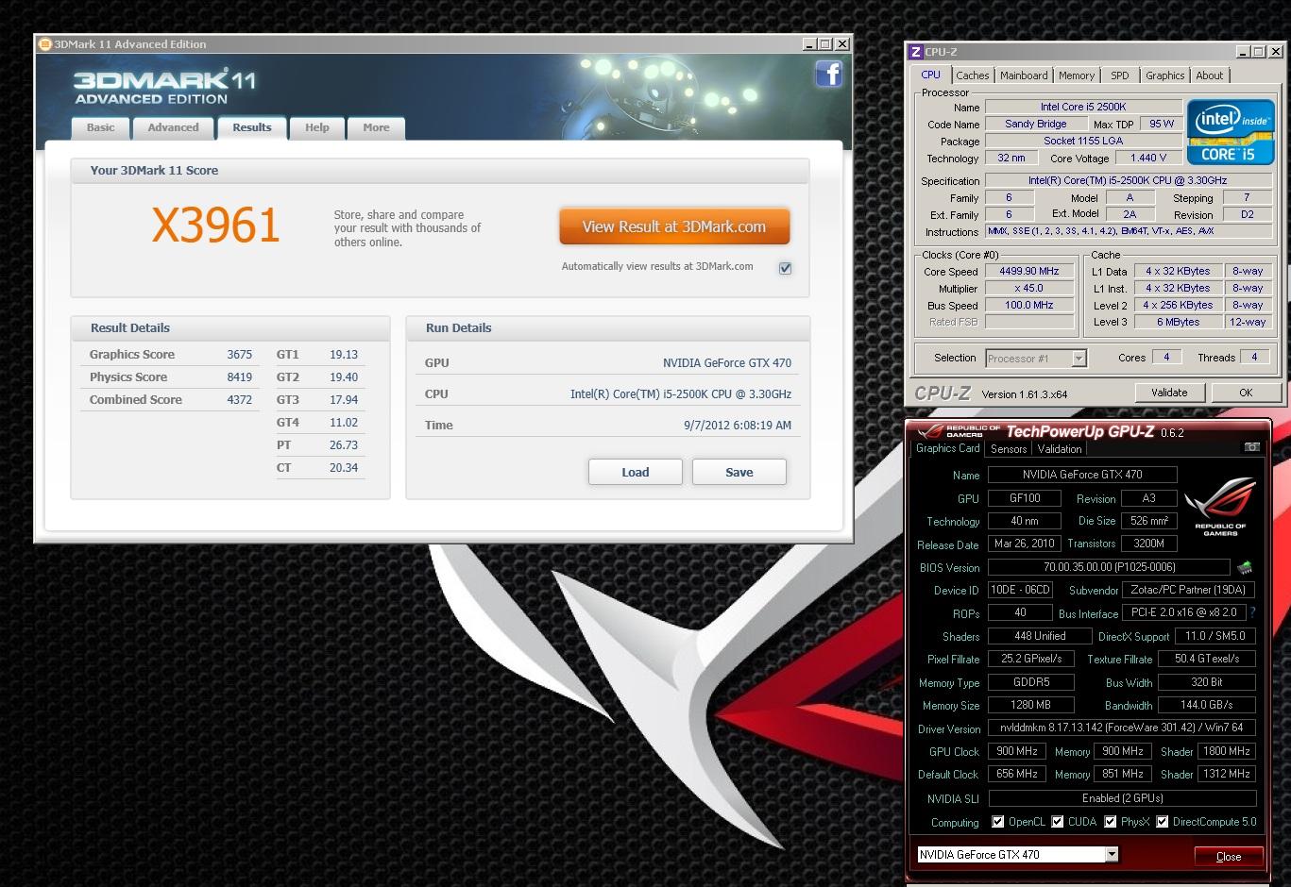This screenshot has width=1291, height=887.
Task: Open the Help tab in 3DMark
Action: [317, 127]
